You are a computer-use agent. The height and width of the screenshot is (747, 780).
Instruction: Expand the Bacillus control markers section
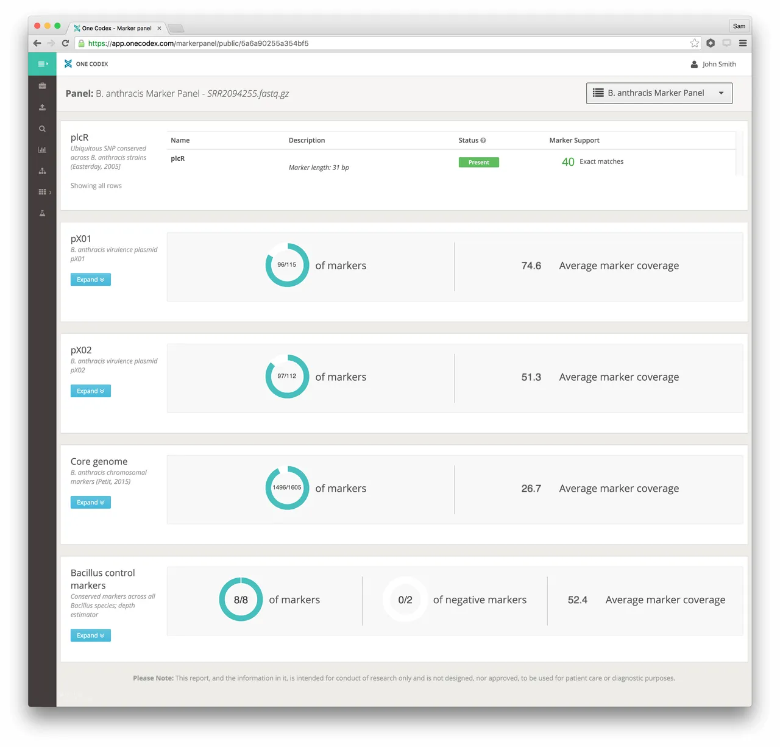click(x=91, y=635)
